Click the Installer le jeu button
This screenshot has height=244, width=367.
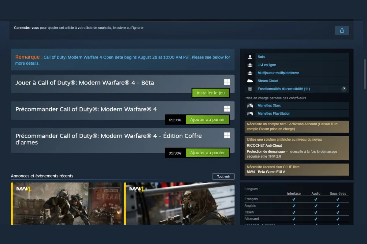(211, 93)
